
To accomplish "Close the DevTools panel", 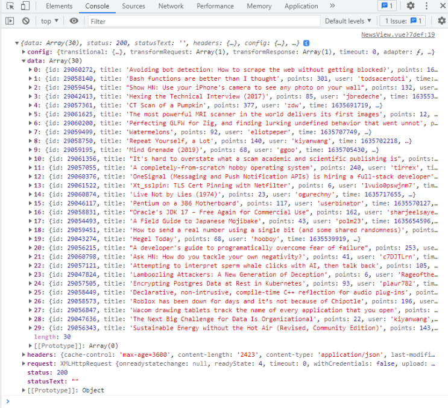I will click(x=443, y=5).
